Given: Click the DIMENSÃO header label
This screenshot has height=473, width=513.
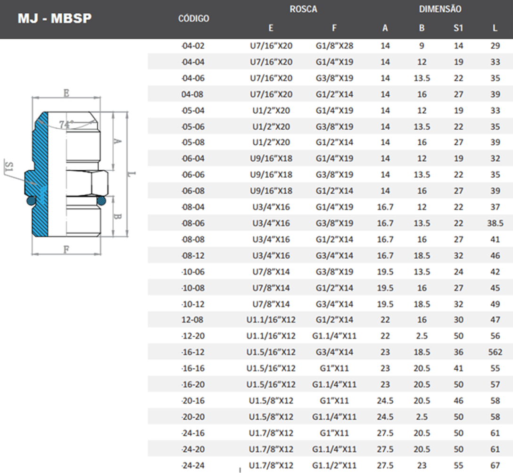Looking at the screenshot, I should click(x=439, y=9).
